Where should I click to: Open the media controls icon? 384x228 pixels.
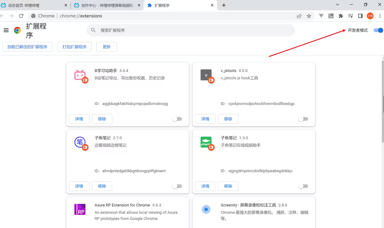tap(350, 16)
